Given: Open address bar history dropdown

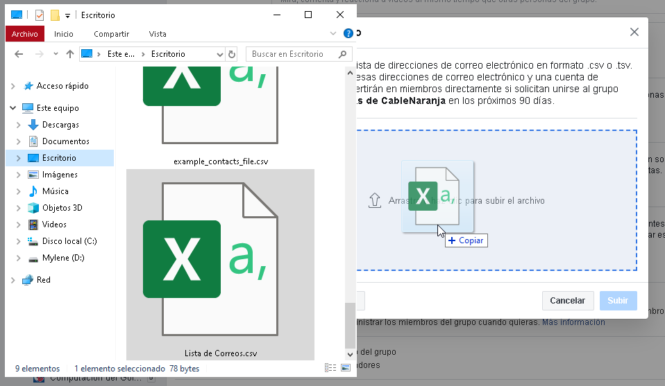Looking at the screenshot, I should [x=219, y=54].
